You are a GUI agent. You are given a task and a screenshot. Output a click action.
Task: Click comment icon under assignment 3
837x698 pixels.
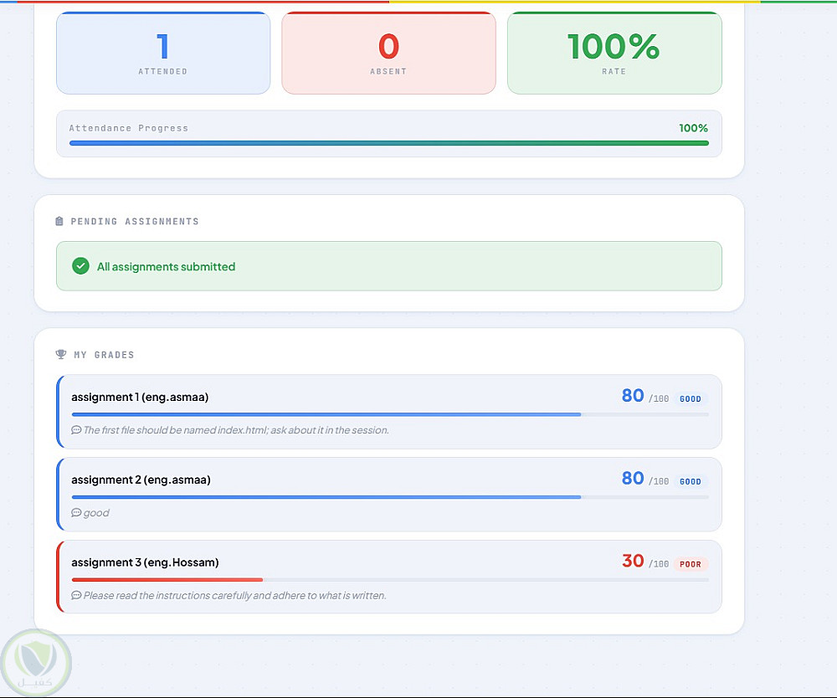point(76,596)
